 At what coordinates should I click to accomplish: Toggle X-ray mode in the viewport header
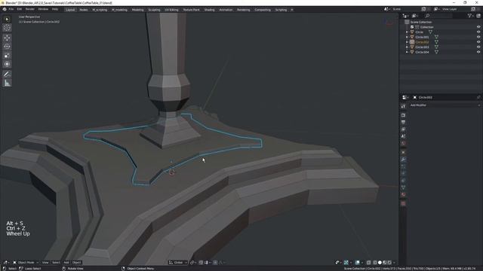[369, 263]
